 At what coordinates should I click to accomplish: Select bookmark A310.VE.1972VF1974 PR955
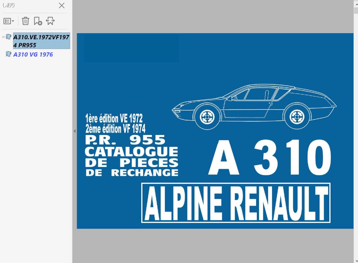(41, 41)
